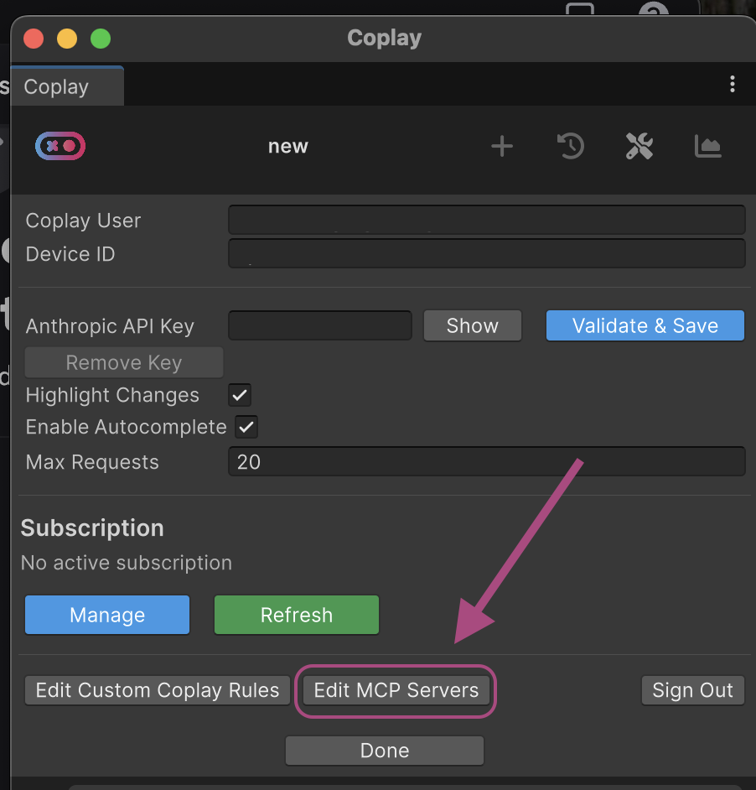Sign Out of Coplay
Viewport: 756px width, 790px height.
[692, 690]
